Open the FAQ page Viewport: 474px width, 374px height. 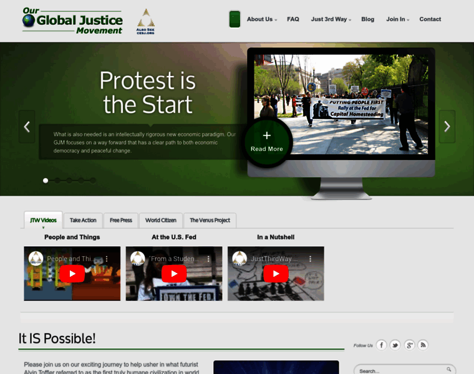293,19
